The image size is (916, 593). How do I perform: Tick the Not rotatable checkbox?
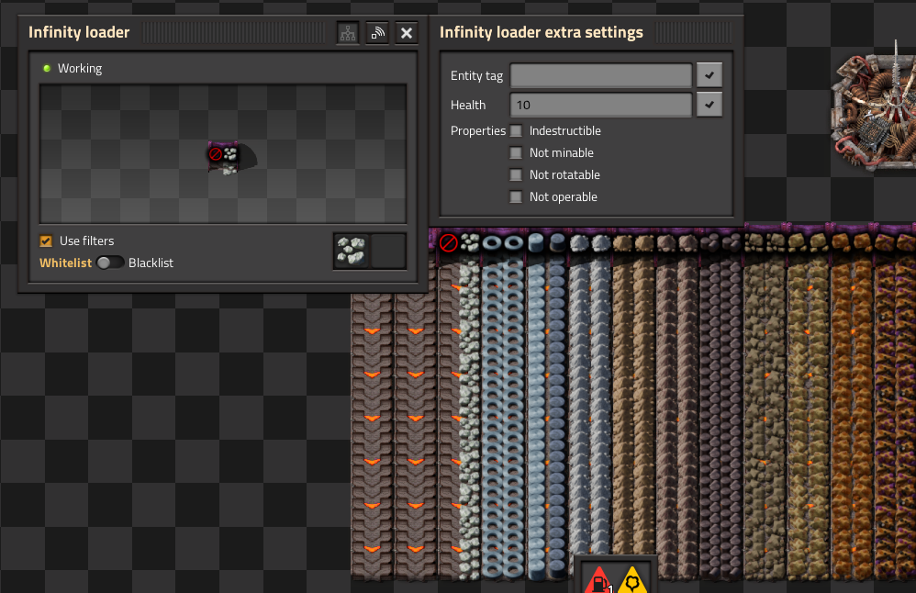tap(516, 175)
